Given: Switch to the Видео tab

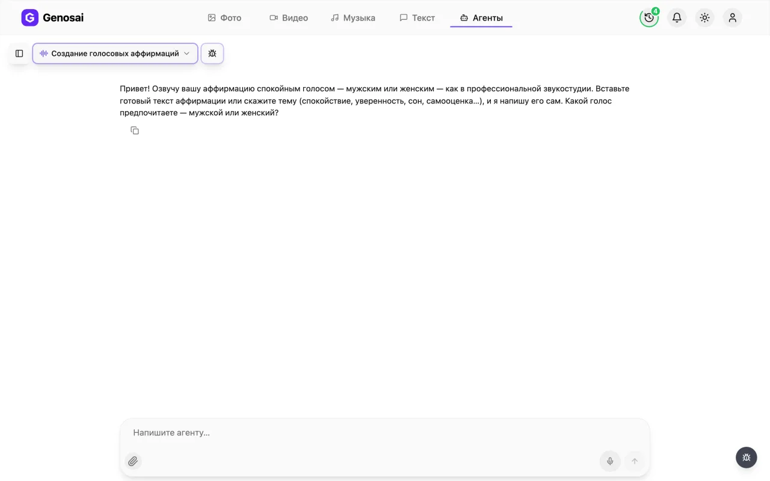Looking at the screenshot, I should click(x=289, y=18).
